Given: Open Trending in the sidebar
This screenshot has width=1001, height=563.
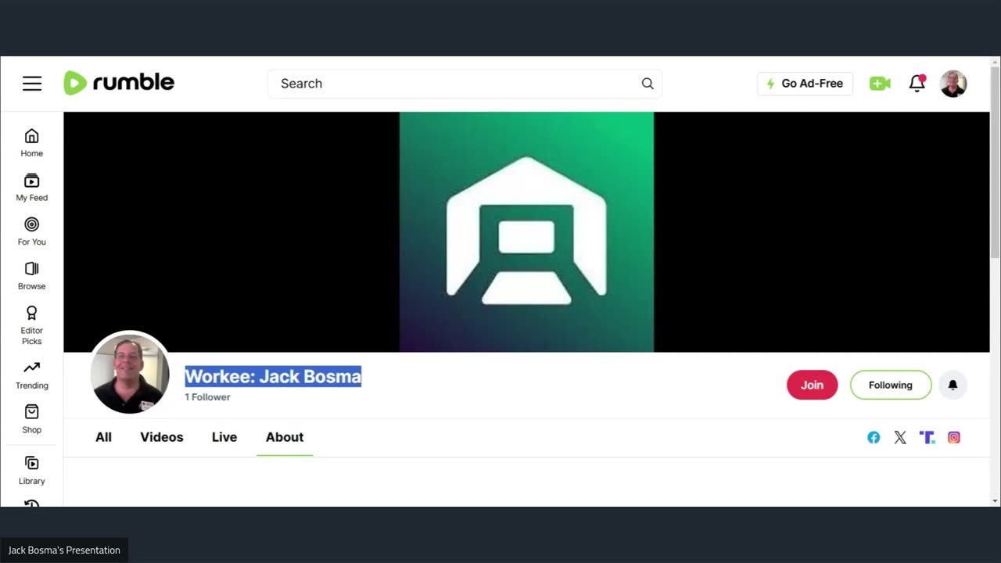Looking at the screenshot, I should (x=32, y=375).
